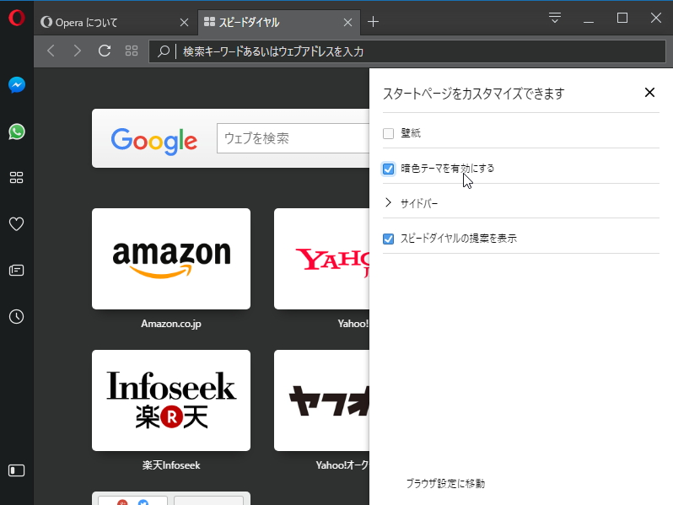This screenshot has height=505, width=673.
Task: Go back with the back arrow
Action: coord(51,51)
